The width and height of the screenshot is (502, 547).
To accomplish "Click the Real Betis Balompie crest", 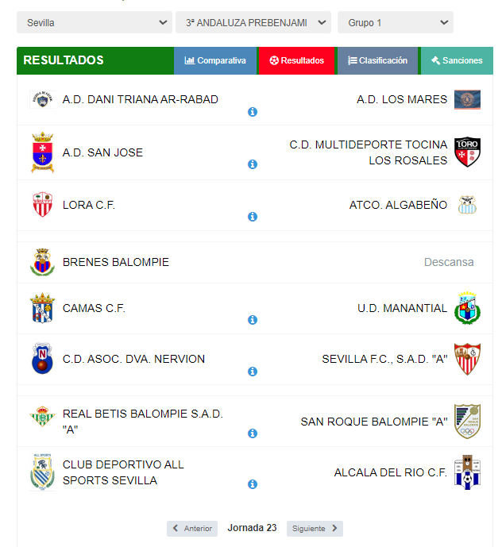I will [42, 417].
